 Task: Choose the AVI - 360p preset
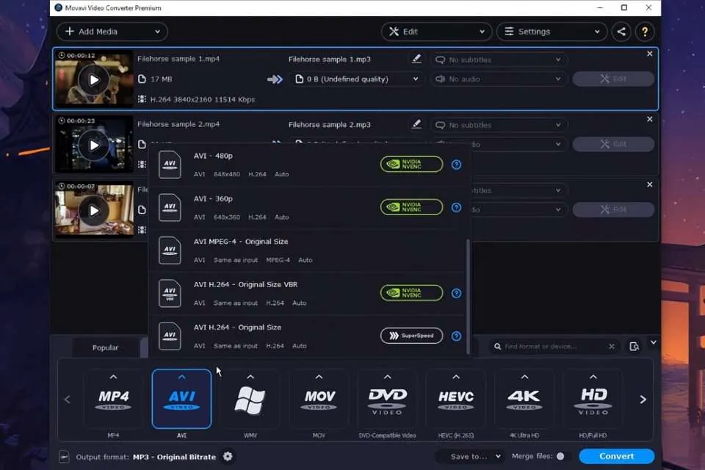(307, 207)
